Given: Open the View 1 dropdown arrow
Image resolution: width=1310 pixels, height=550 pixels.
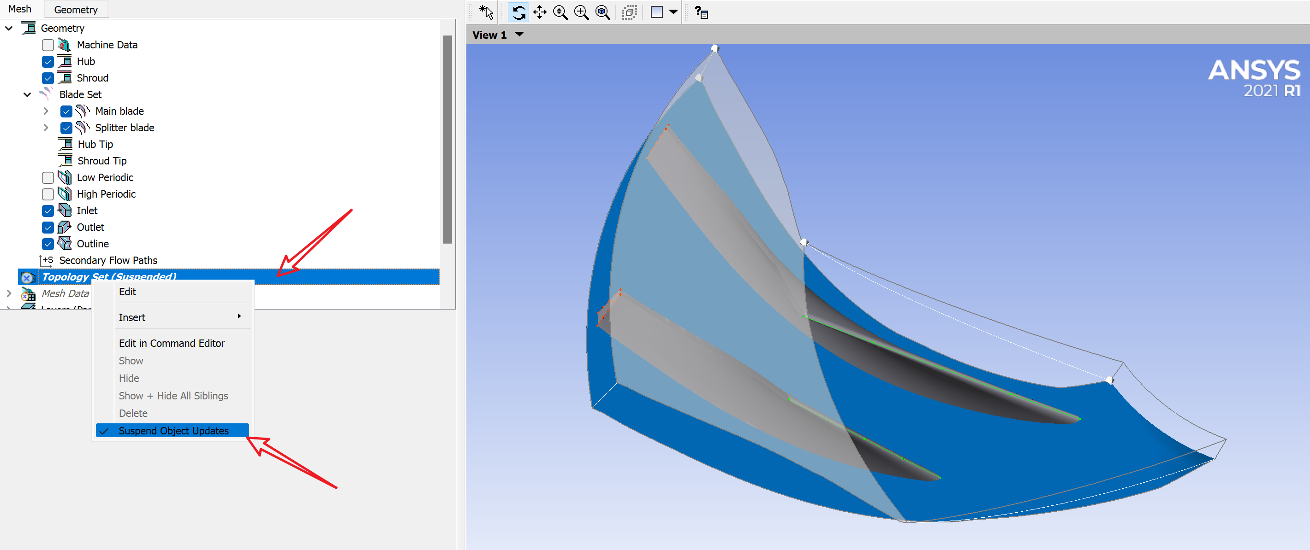Looking at the screenshot, I should 519,35.
